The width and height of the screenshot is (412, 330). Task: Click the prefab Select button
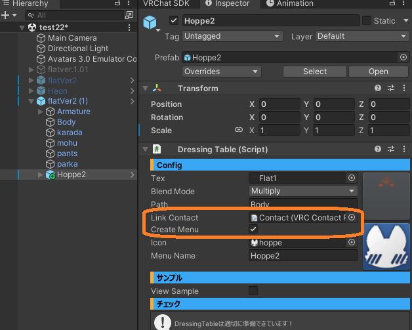315,72
